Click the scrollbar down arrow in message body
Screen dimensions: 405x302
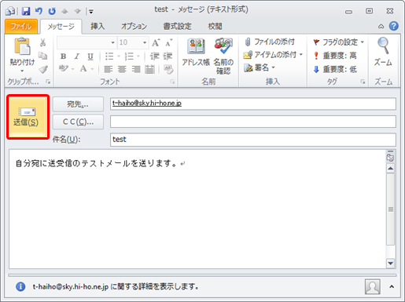tap(391, 263)
